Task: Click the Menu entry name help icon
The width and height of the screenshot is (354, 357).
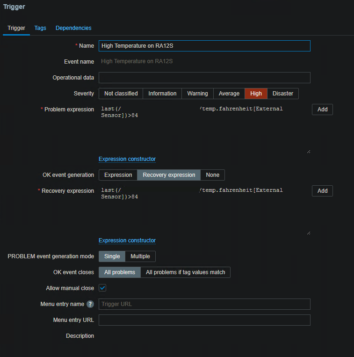Action: [x=90, y=304]
